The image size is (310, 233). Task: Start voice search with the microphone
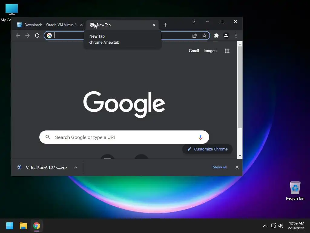(200, 137)
